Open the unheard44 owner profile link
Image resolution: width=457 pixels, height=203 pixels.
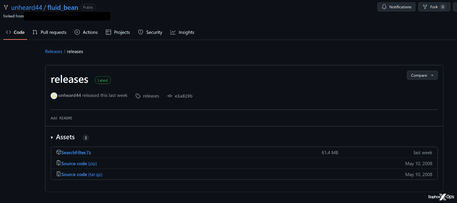point(27,7)
